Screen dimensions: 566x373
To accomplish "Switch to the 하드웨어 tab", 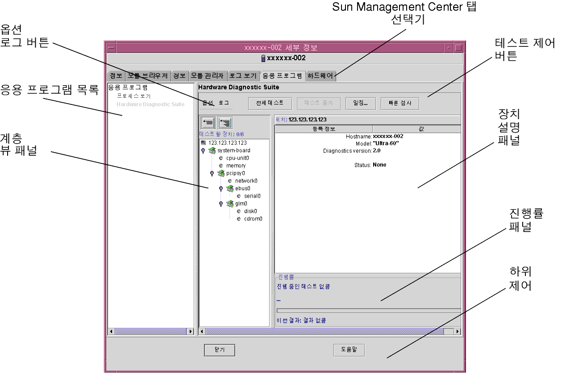I will (x=320, y=76).
